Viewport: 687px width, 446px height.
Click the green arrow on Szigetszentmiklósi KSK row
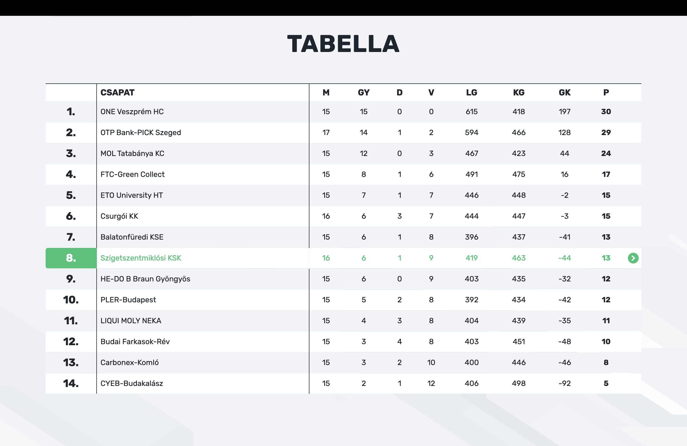(633, 258)
